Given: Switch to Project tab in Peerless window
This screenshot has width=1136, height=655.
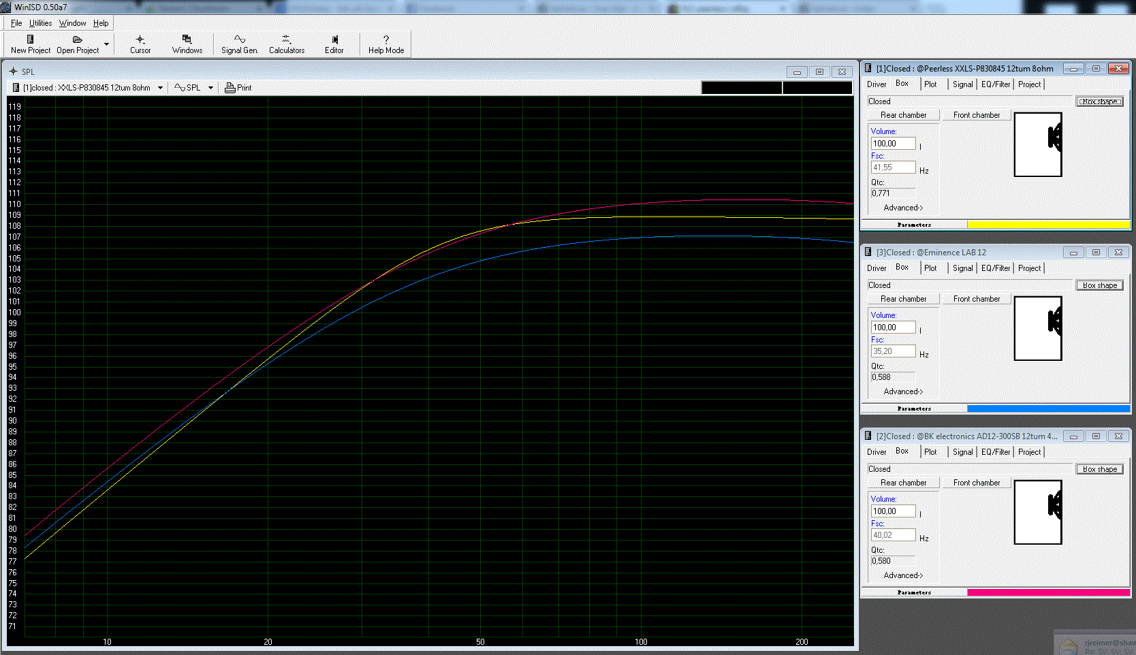Looking at the screenshot, I should click(1029, 84).
